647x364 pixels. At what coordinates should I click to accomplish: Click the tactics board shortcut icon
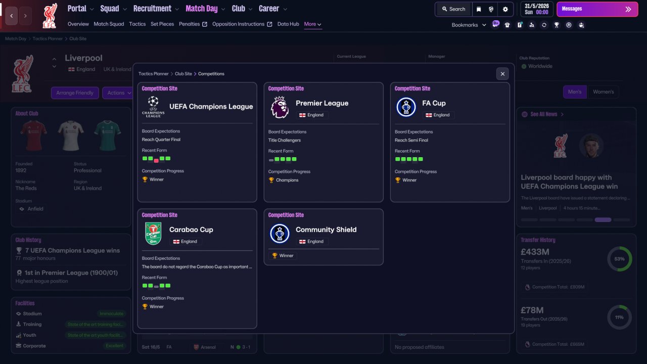point(520,25)
